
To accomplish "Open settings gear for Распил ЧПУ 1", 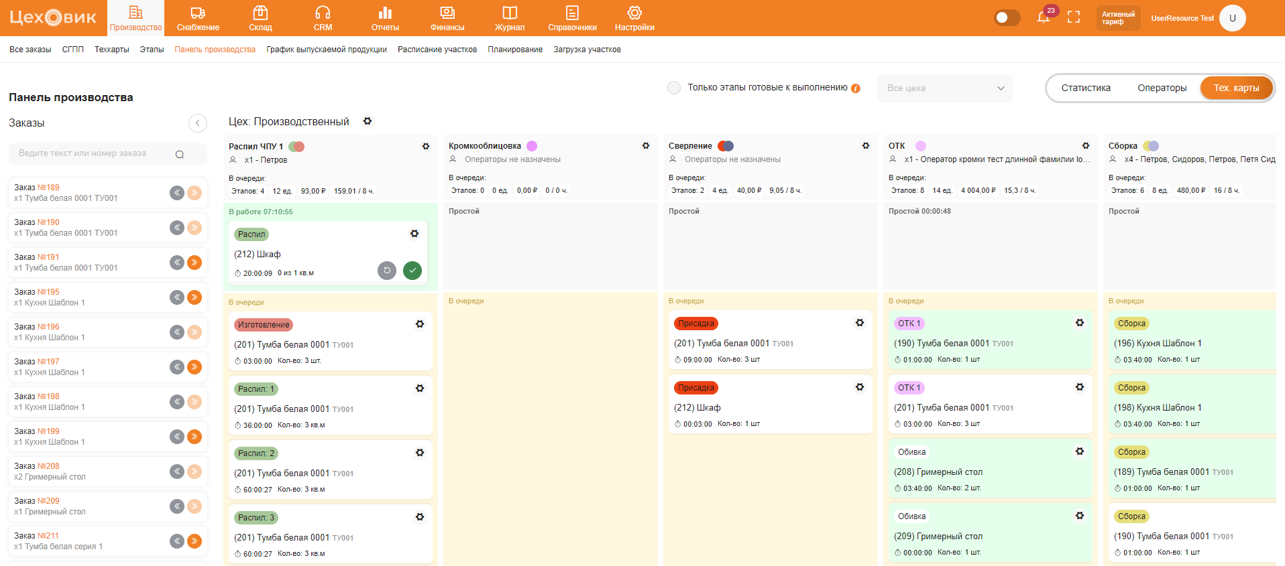I will click(426, 146).
